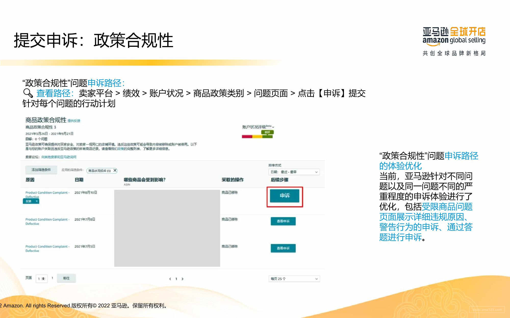Click the 商品已移除 text in the 2021年7月5日 row
This screenshot has height=318, width=510.
tap(229, 247)
